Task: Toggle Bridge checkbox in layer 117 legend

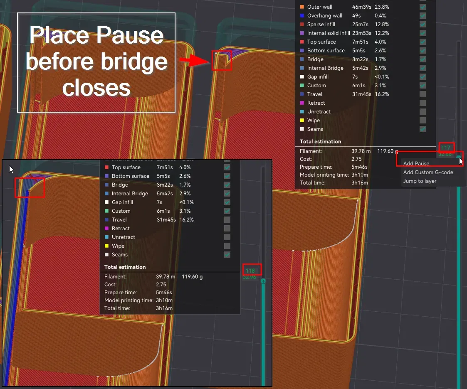Action: [x=423, y=59]
